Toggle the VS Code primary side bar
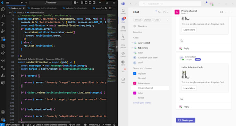 (86, 2)
